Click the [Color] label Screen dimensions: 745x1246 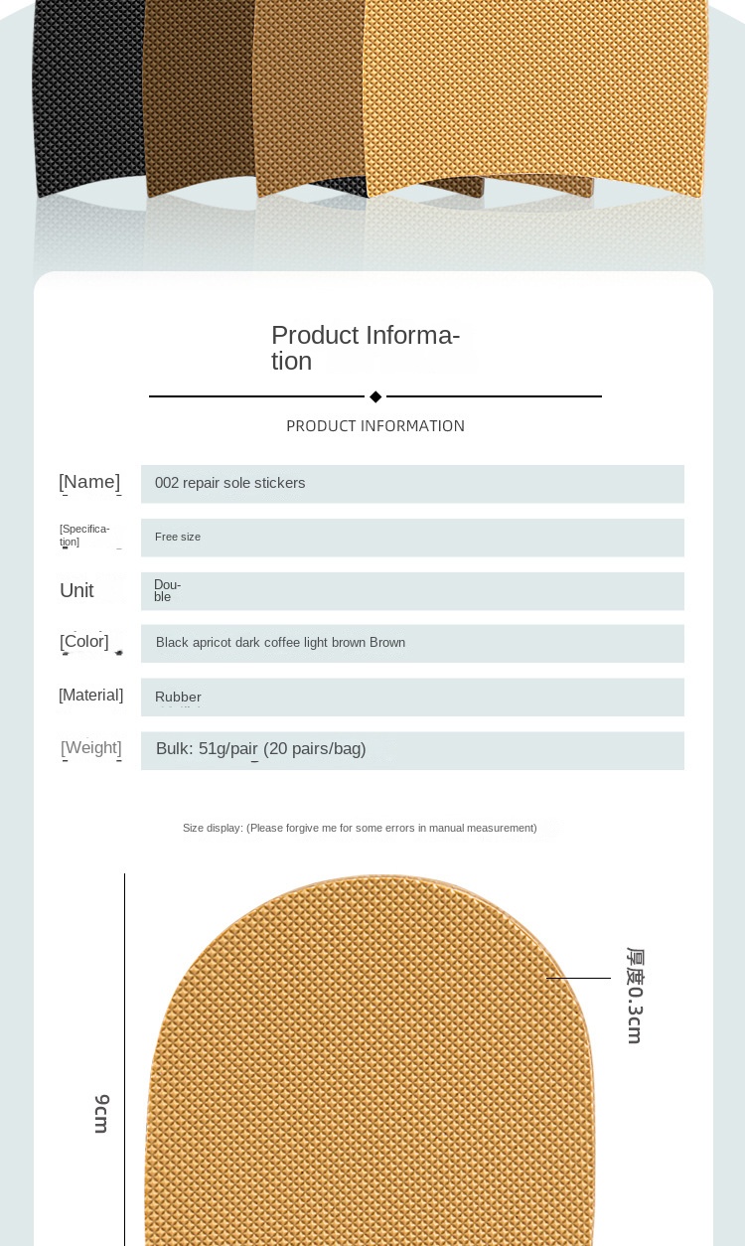[x=84, y=642]
